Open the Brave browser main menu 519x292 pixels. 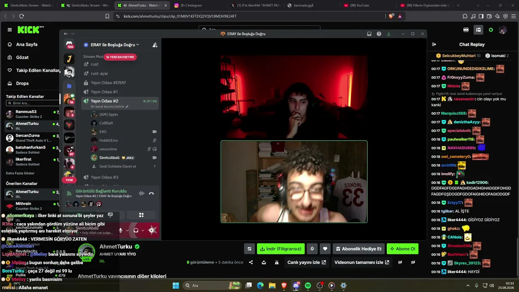pos(513,16)
